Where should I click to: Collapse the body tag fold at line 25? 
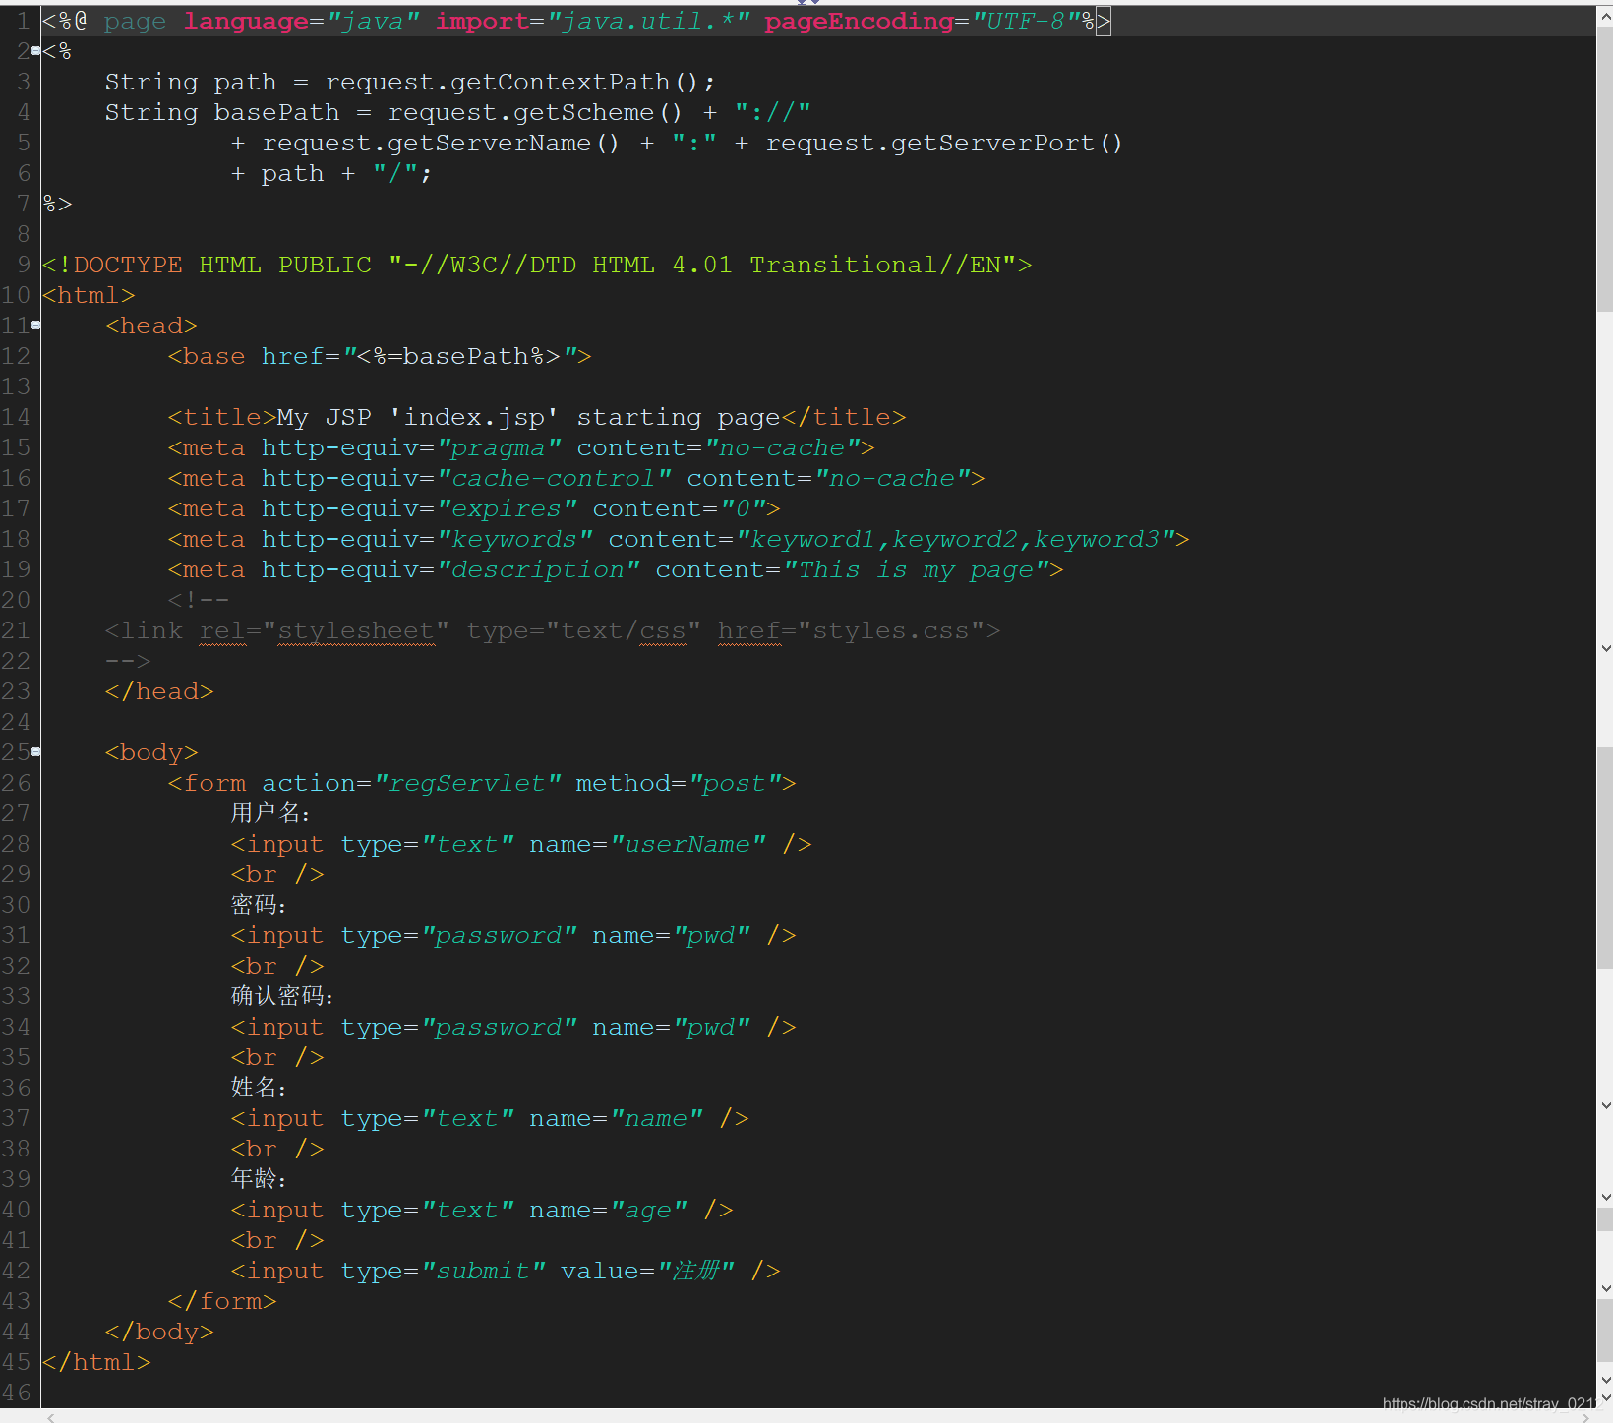click(x=36, y=752)
